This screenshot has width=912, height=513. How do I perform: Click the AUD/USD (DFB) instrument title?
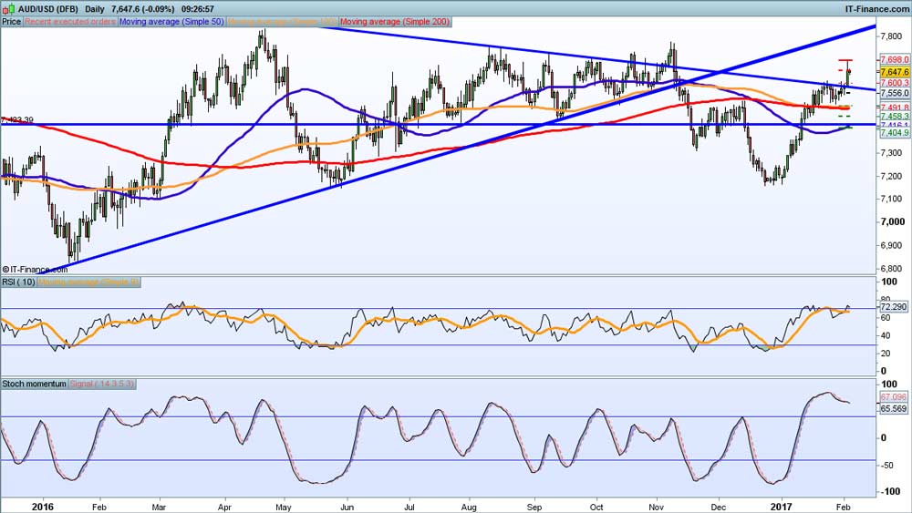point(47,9)
